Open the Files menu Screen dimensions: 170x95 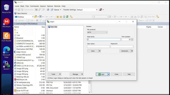27,6
